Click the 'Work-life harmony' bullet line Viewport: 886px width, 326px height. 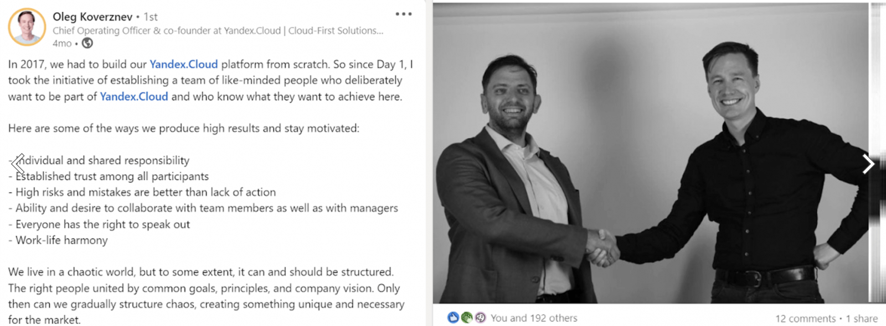(x=61, y=240)
